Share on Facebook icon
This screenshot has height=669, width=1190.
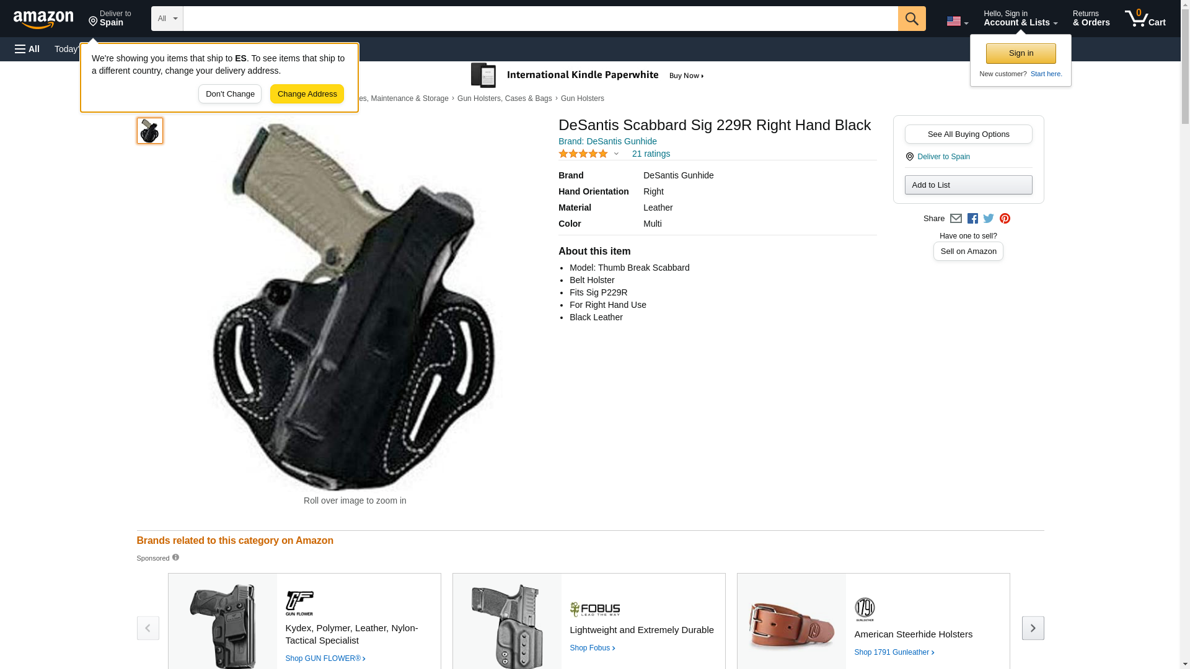tap(972, 219)
